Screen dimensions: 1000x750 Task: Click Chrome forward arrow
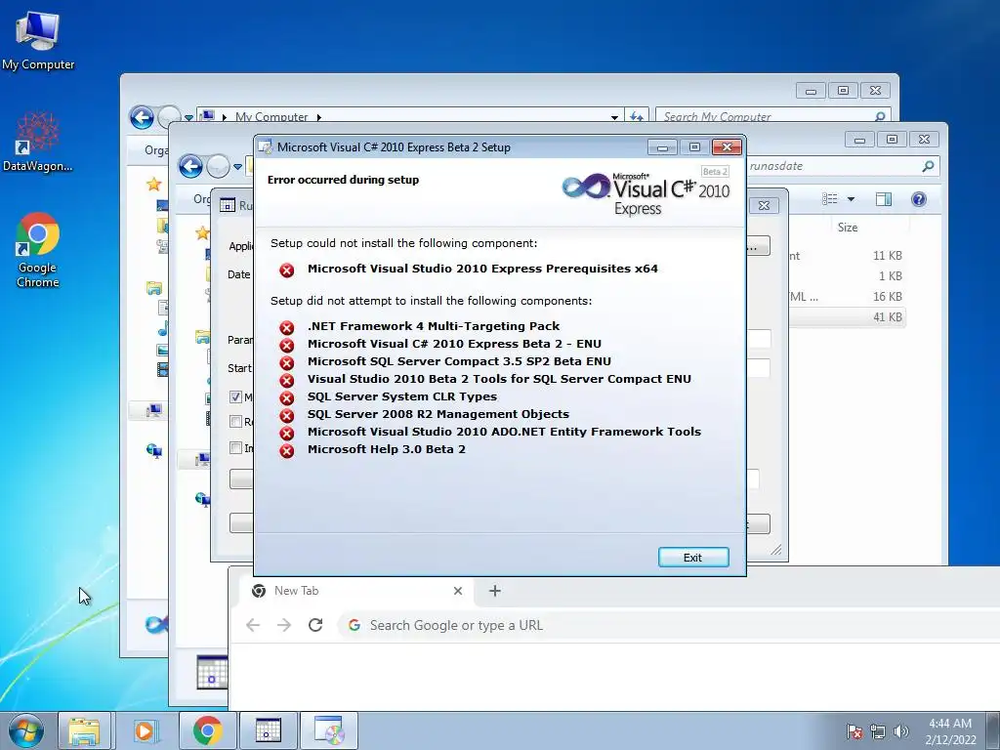pos(284,625)
